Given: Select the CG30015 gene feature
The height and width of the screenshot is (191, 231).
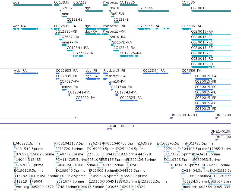Looking at the screenshot, I should coord(211,11).
